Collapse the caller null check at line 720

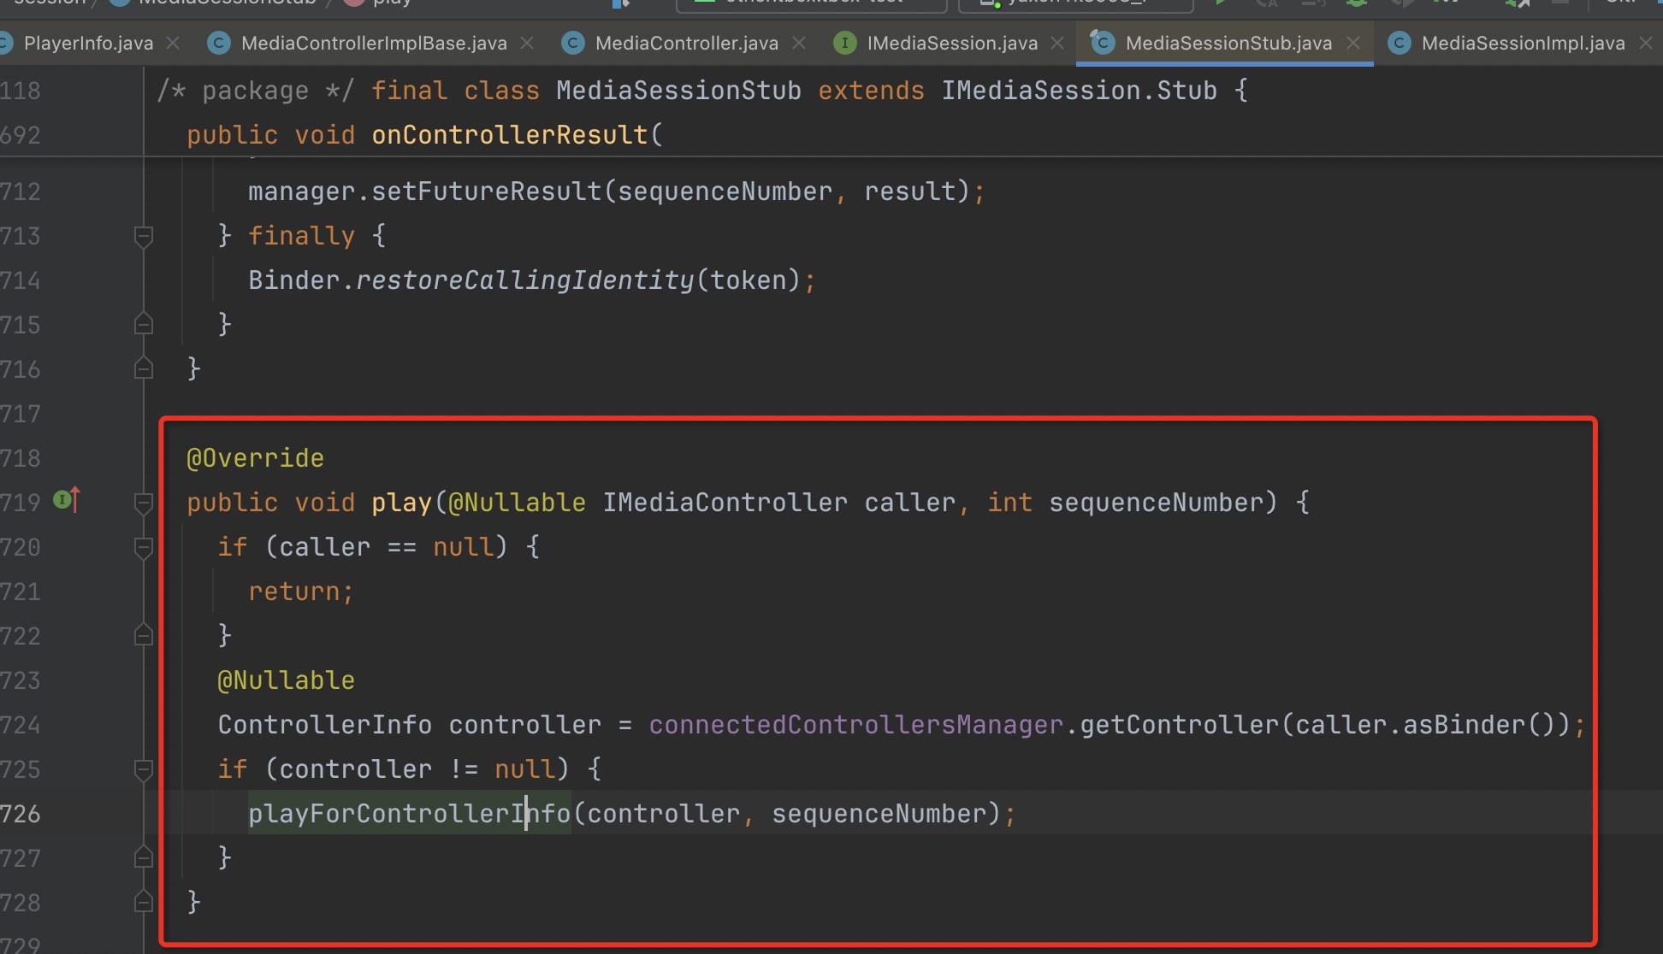point(144,547)
